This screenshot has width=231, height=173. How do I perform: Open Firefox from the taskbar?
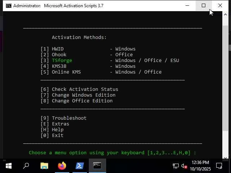point(62,166)
